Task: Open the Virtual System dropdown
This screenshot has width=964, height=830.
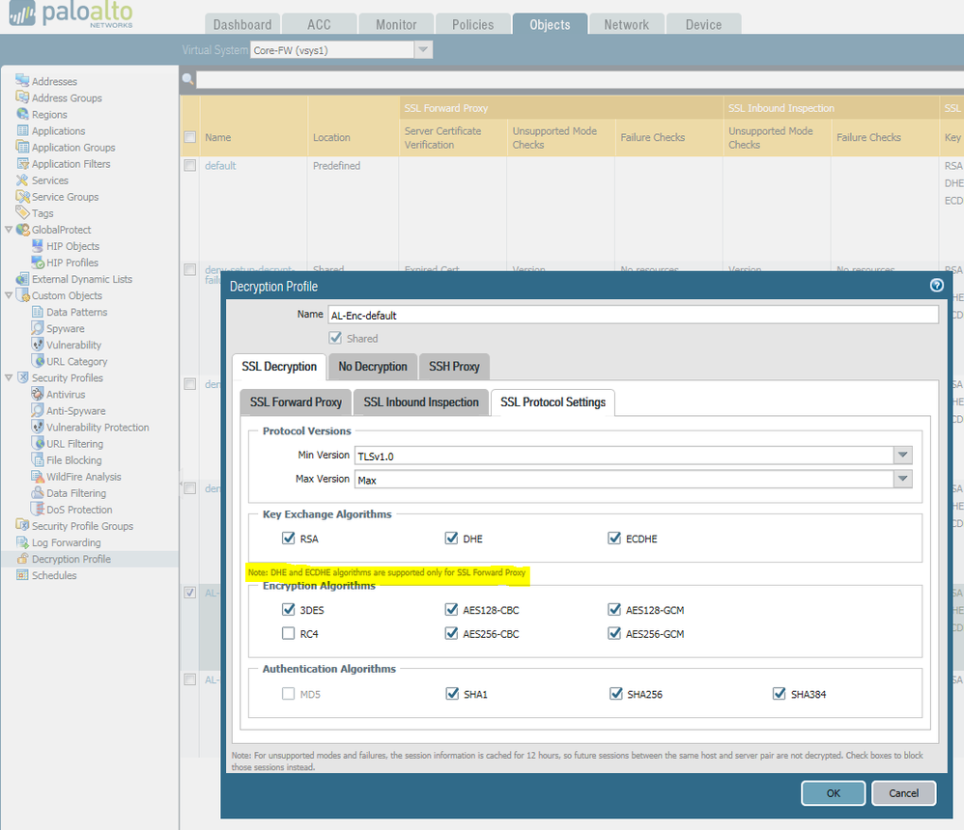Action: point(423,50)
